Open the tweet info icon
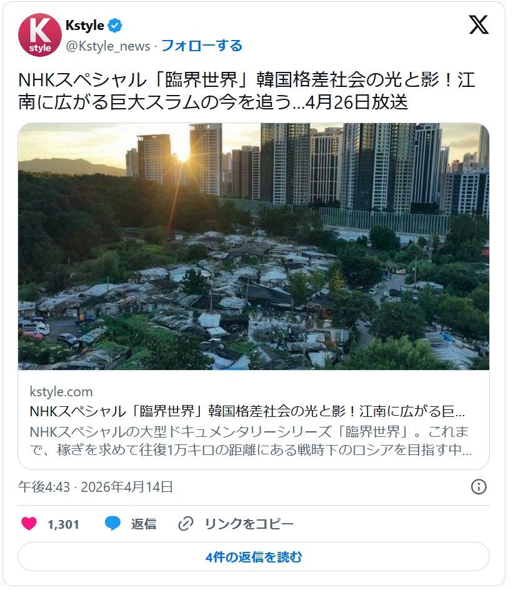513x590 pixels. pyautogui.click(x=479, y=487)
